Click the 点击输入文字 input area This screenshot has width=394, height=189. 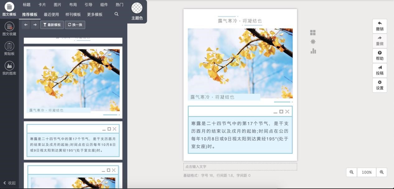[240, 167]
